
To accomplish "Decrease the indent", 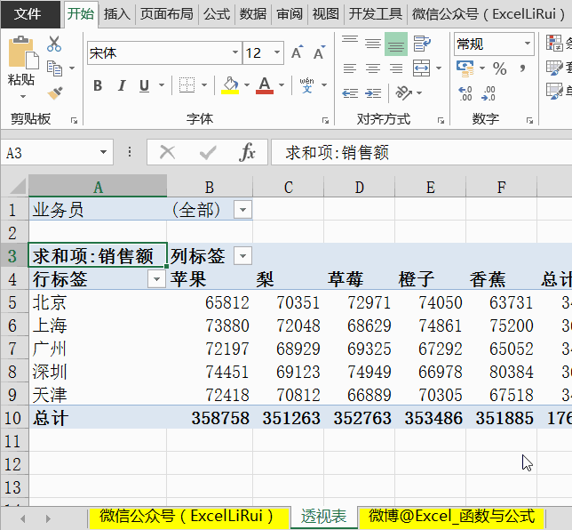I will click(350, 93).
